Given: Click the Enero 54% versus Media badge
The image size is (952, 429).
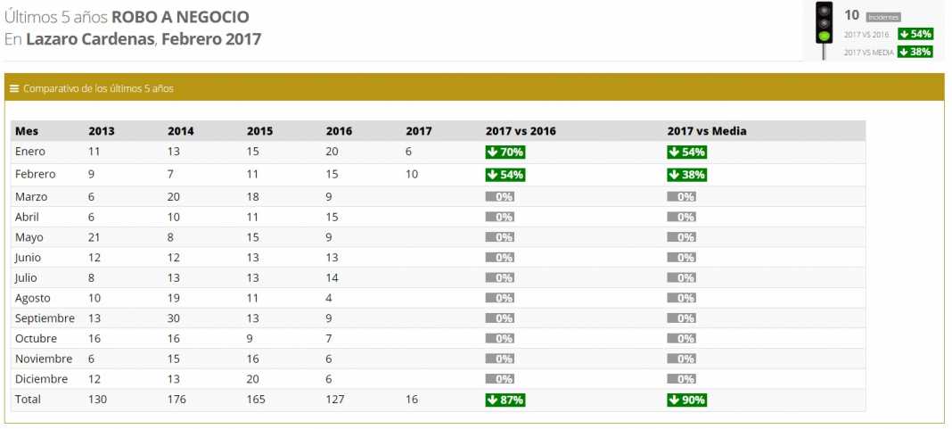Looking at the screenshot, I should [x=686, y=152].
